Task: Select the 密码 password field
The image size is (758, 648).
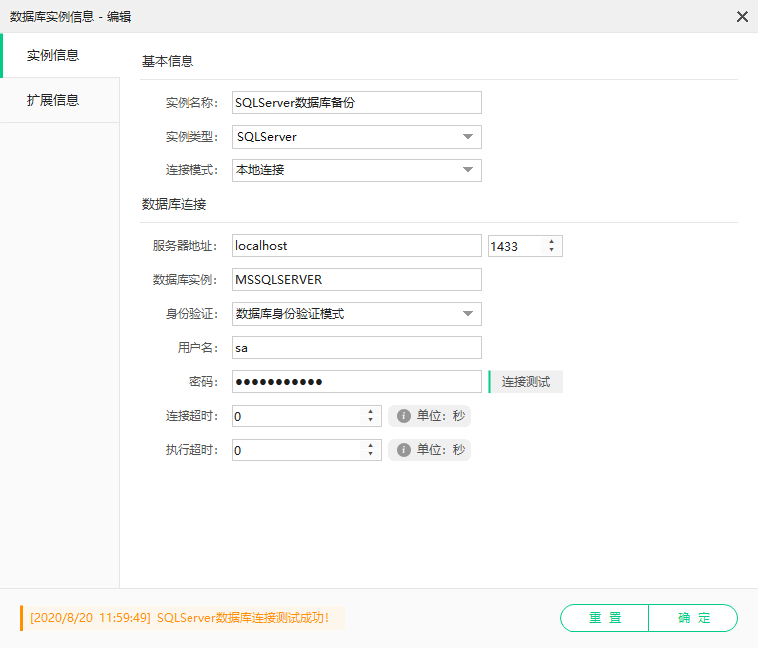Action: [357, 381]
